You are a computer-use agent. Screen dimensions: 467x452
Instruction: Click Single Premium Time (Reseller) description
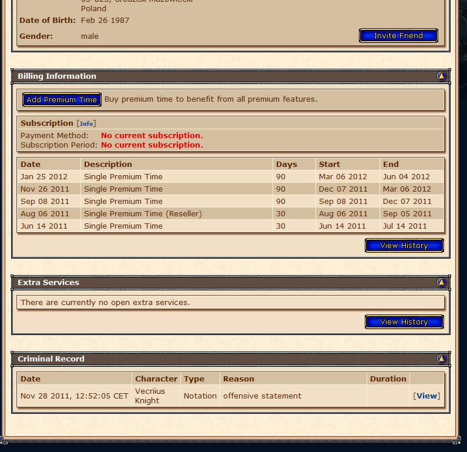[143, 213]
